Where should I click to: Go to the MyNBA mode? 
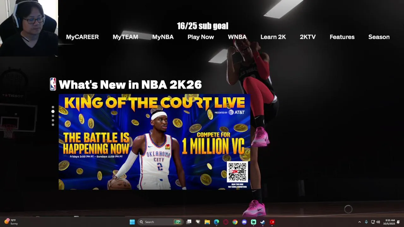point(163,37)
